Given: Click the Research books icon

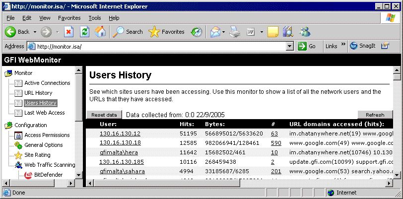Looking at the screenshot, I should pos(288,32).
